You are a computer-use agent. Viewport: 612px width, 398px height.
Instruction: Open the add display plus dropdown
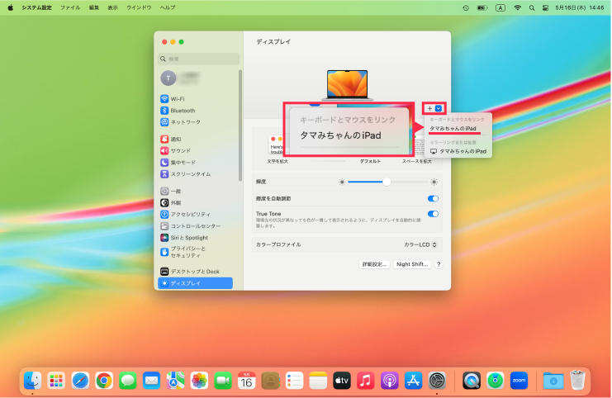pyautogui.click(x=434, y=108)
